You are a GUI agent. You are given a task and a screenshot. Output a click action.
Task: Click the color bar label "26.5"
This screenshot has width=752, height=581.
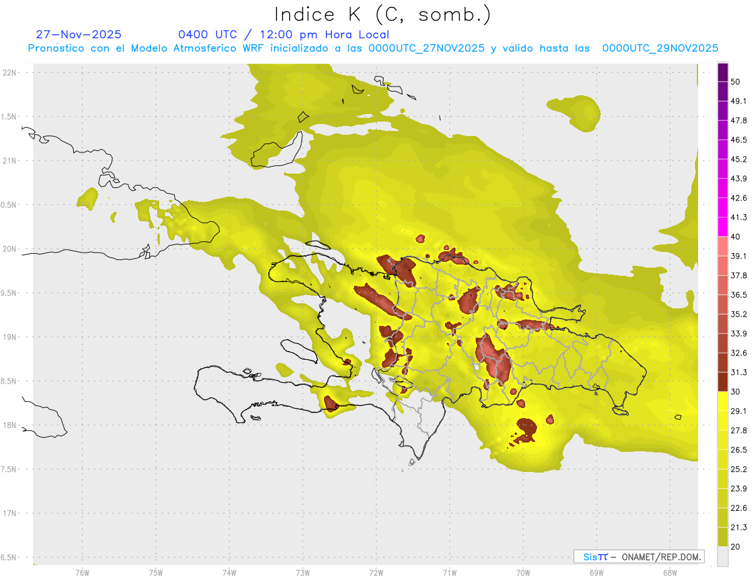(738, 449)
